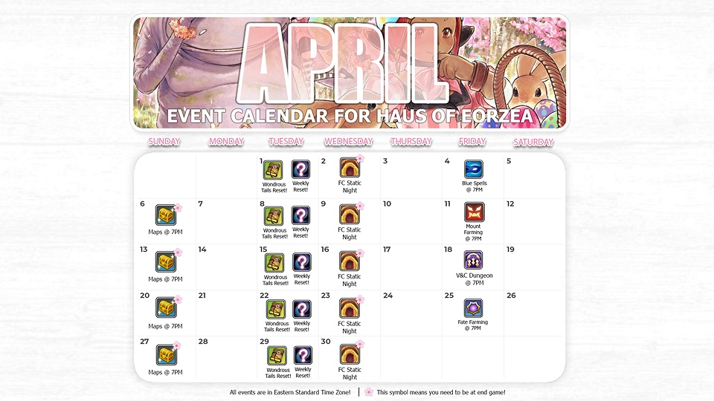The width and height of the screenshot is (714, 401).
Task: Click the Eastern Standard Time Zone note
Action: tap(290, 392)
